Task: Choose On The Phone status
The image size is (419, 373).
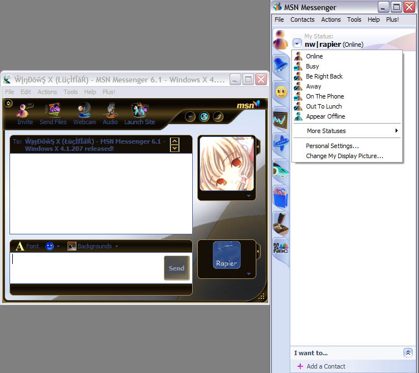Action: click(x=347, y=96)
